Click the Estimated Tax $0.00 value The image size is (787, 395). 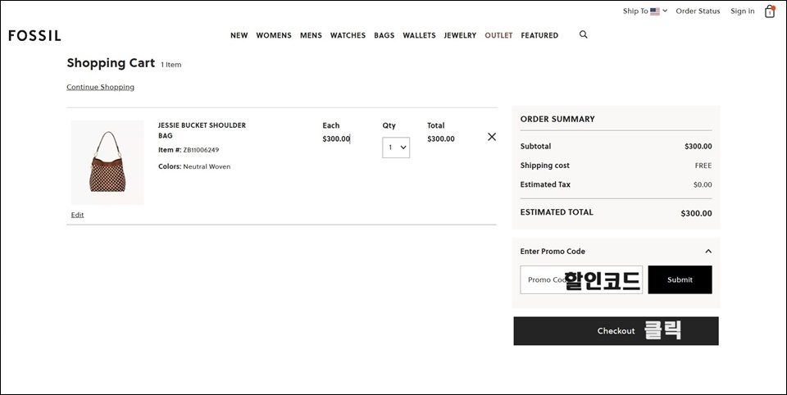click(703, 184)
